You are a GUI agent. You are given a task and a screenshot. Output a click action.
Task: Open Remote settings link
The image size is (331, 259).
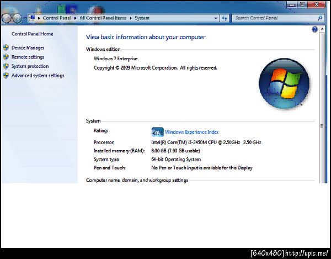(28, 57)
